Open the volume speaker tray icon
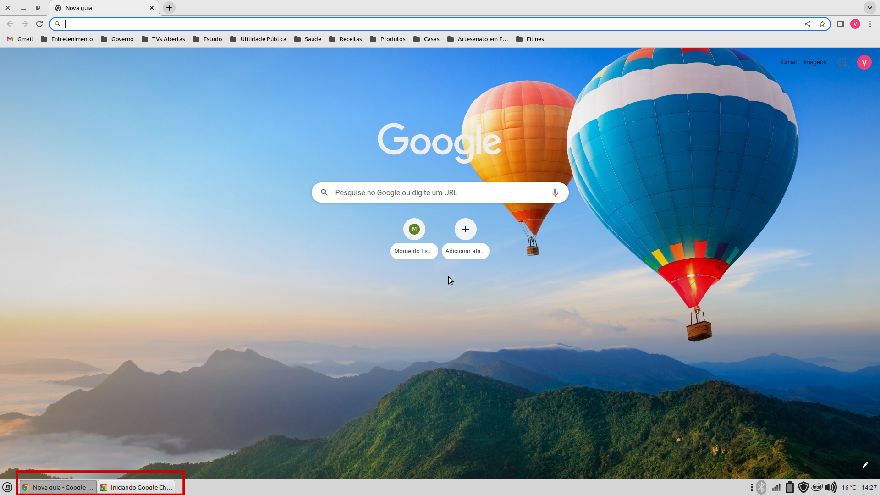880x495 pixels. point(831,487)
